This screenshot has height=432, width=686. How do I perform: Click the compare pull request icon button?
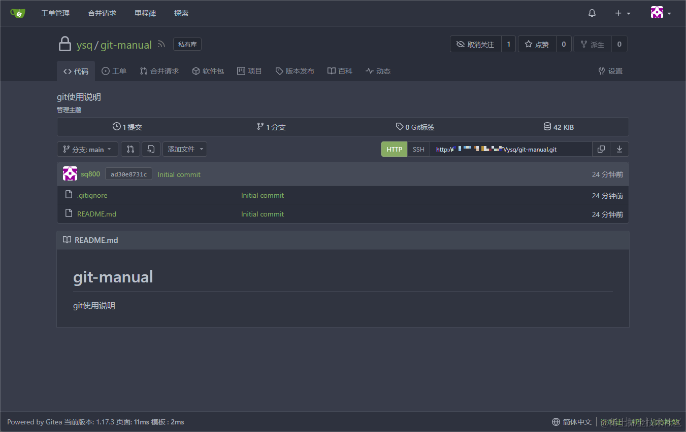click(x=130, y=149)
